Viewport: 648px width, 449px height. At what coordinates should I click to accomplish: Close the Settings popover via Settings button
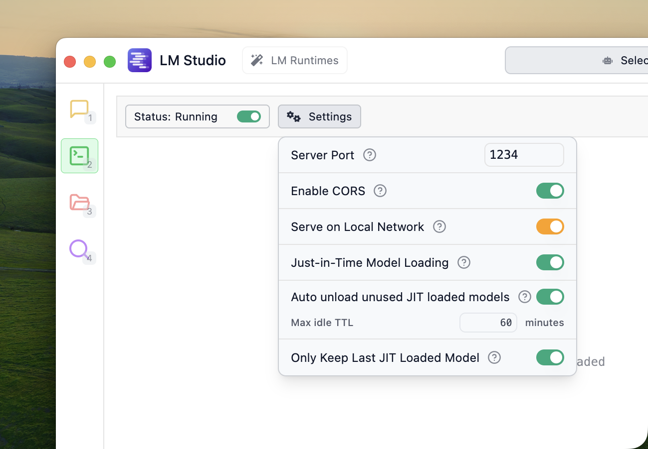point(319,116)
